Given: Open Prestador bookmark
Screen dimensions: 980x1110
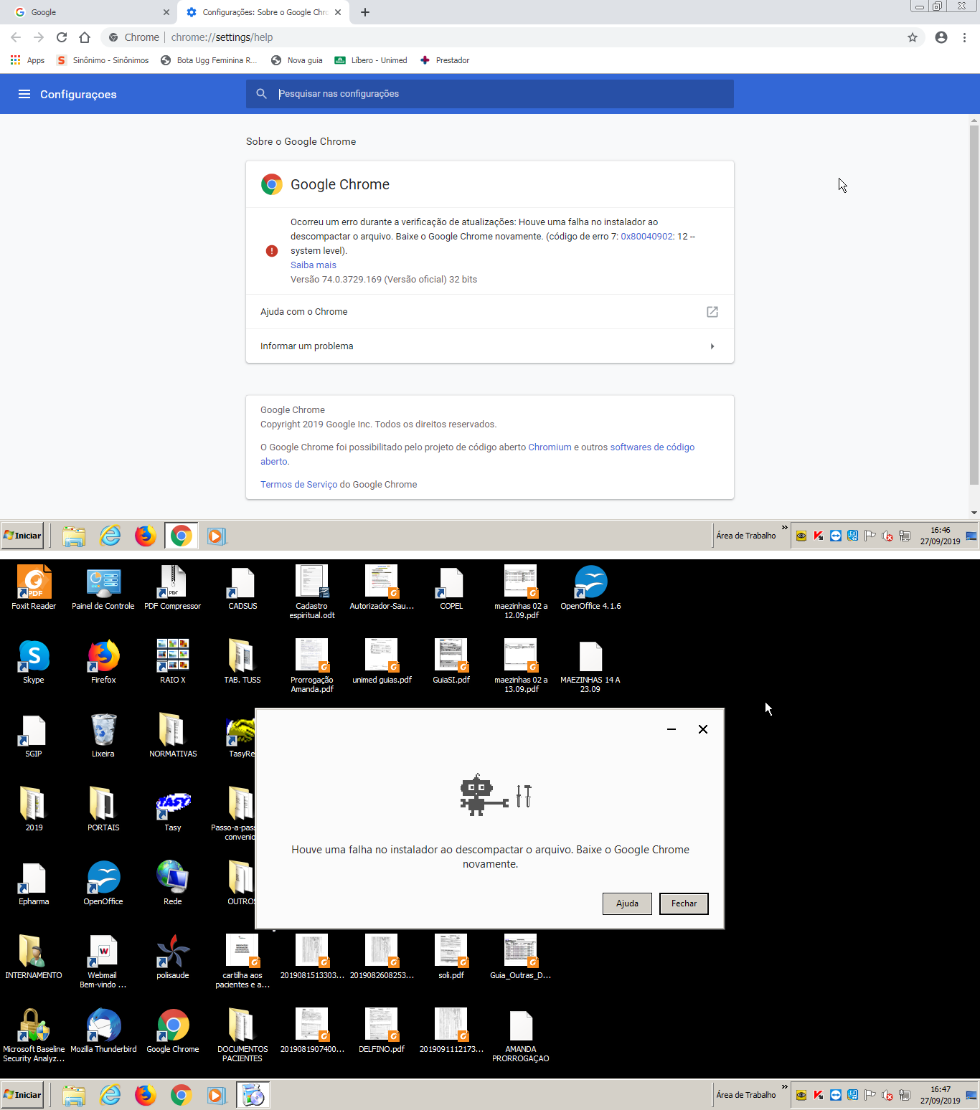Looking at the screenshot, I should [x=445, y=60].
